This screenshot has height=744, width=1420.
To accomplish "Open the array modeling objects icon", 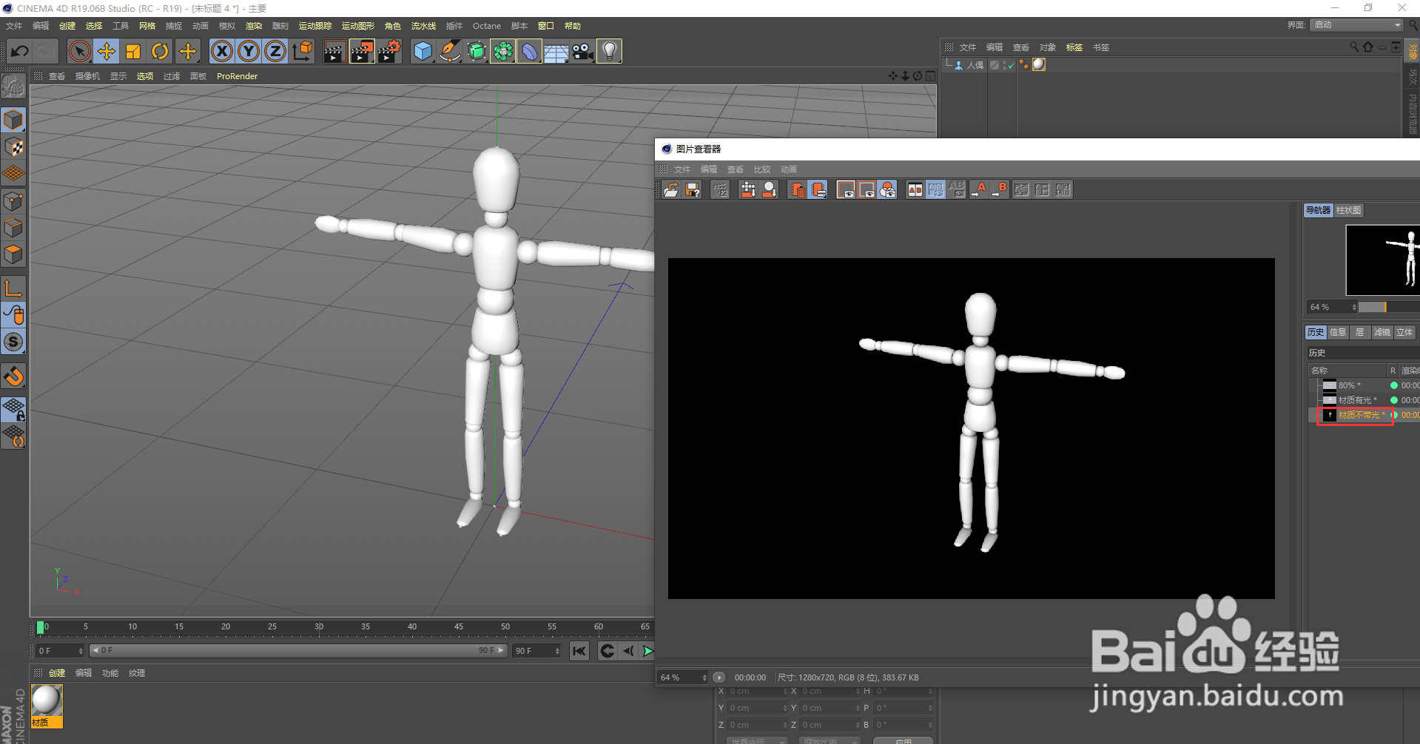I will coord(503,51).
